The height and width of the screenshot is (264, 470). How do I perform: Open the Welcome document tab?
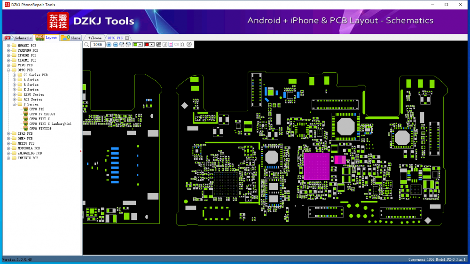(x=95, y=38)
